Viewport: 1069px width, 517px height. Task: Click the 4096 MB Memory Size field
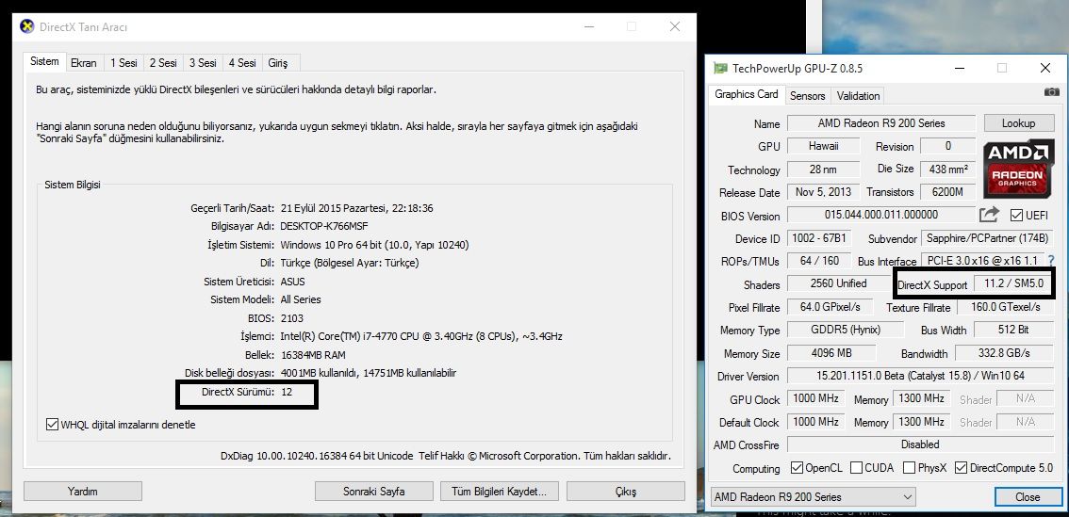tap(831, 353)
